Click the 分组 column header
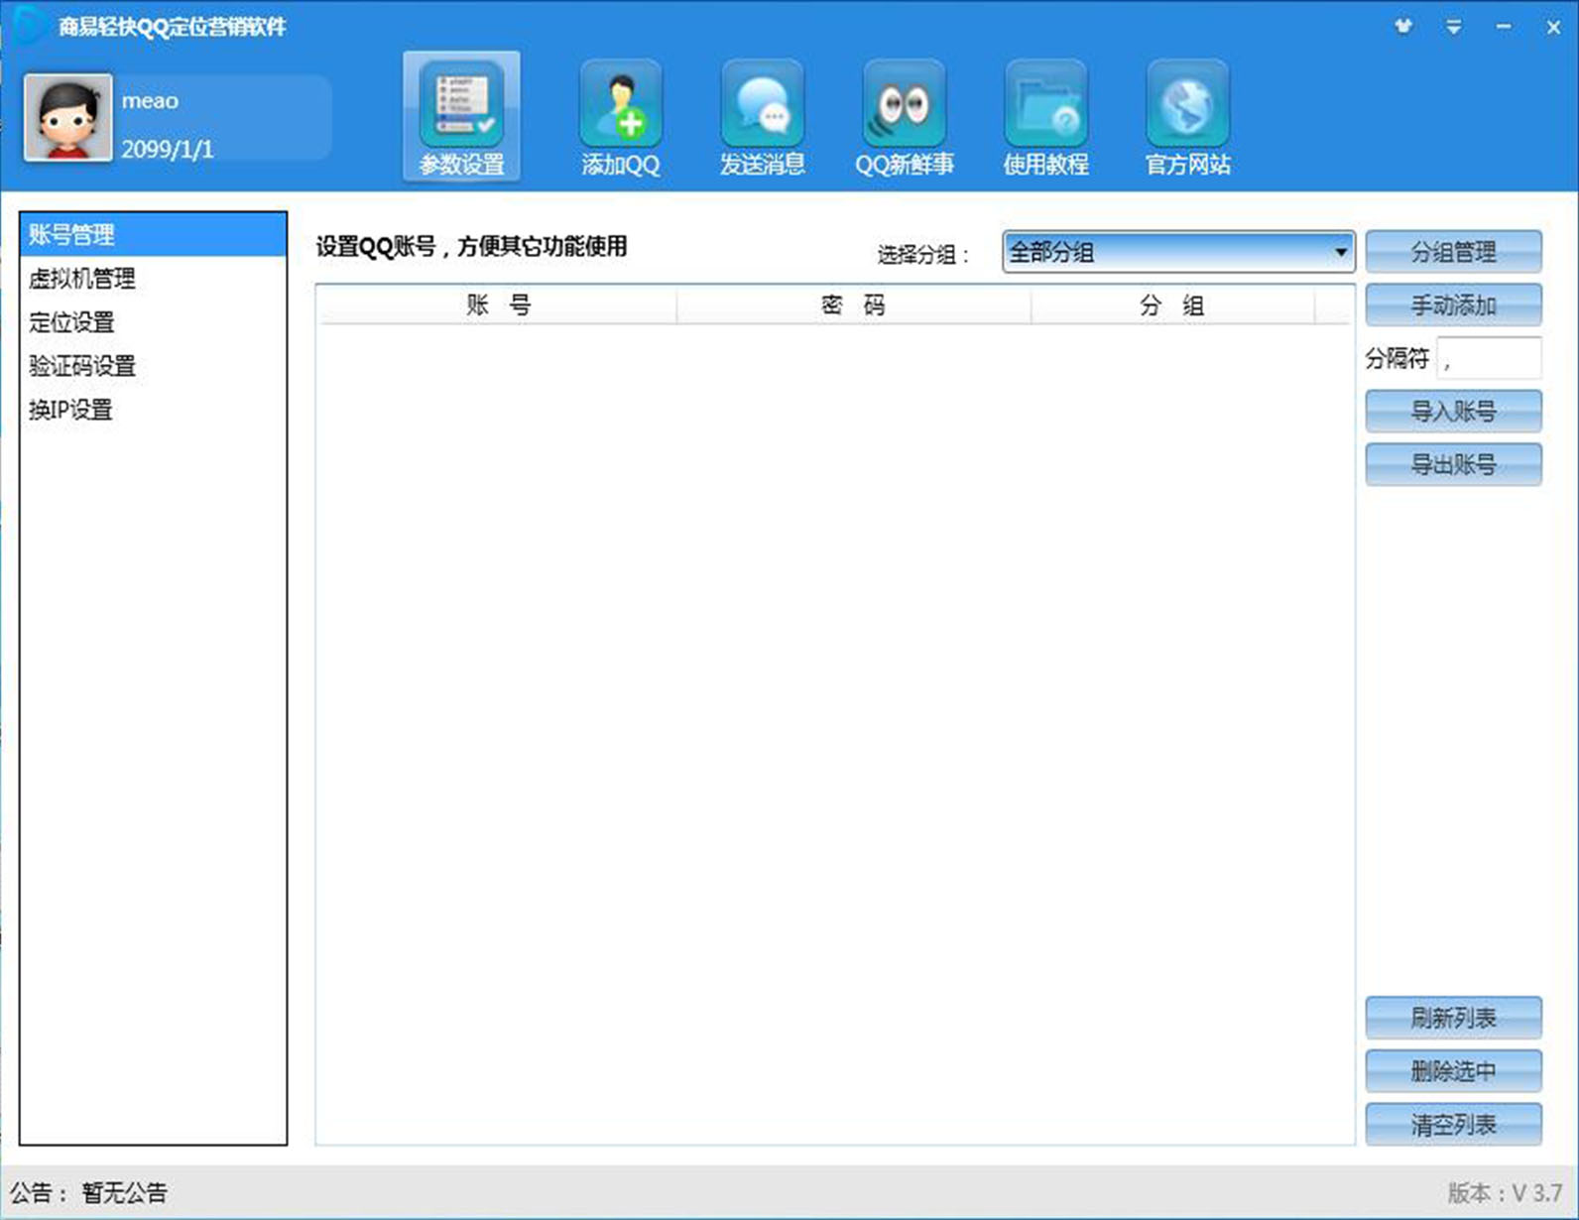The image size is (1579, 1220). tap(1172, 305)
